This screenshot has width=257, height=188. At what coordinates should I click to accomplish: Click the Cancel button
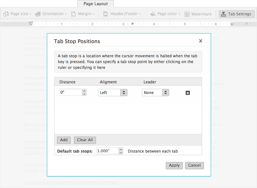click(194, 165)
